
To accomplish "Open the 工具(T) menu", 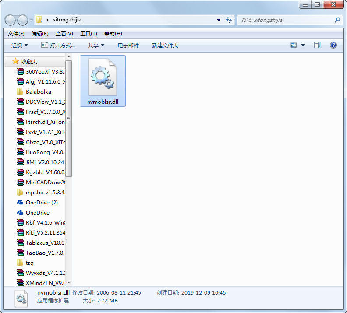I will (89, 34).
